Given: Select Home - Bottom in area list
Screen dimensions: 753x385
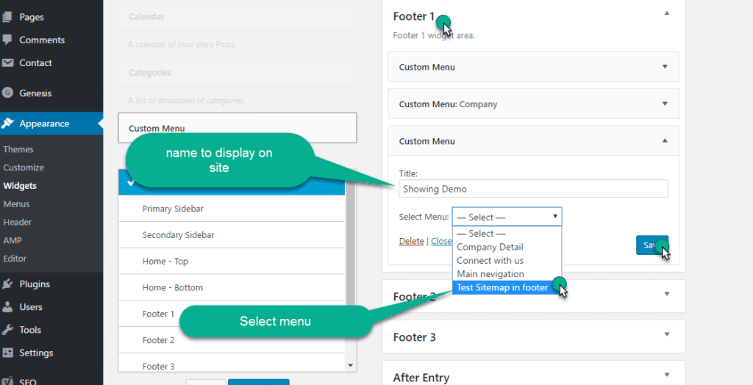Looking at the screenshot, I should pyautogui.click(x=232, y=287).
